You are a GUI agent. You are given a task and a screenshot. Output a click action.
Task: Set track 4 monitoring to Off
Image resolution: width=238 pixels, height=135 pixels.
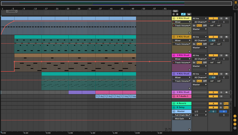[205, 81]
